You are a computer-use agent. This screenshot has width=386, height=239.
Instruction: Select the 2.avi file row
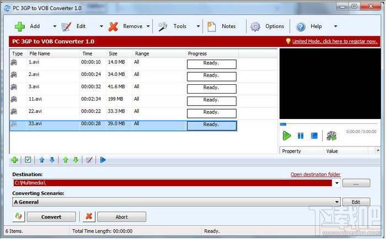point(123,76)
